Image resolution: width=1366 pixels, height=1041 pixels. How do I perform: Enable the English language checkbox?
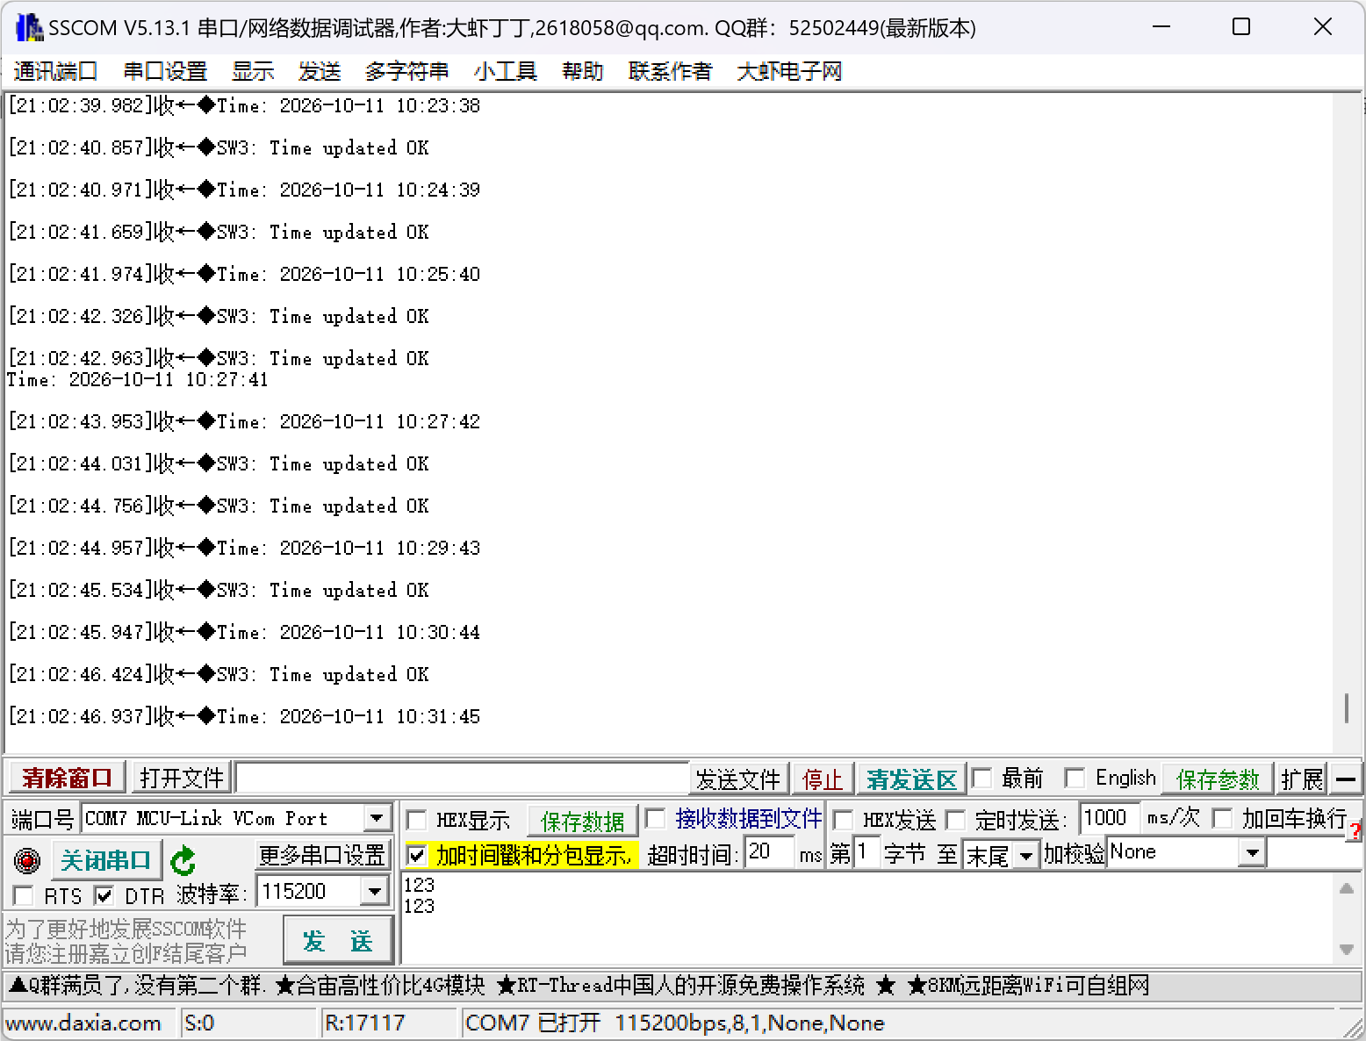click(1075, 779)
